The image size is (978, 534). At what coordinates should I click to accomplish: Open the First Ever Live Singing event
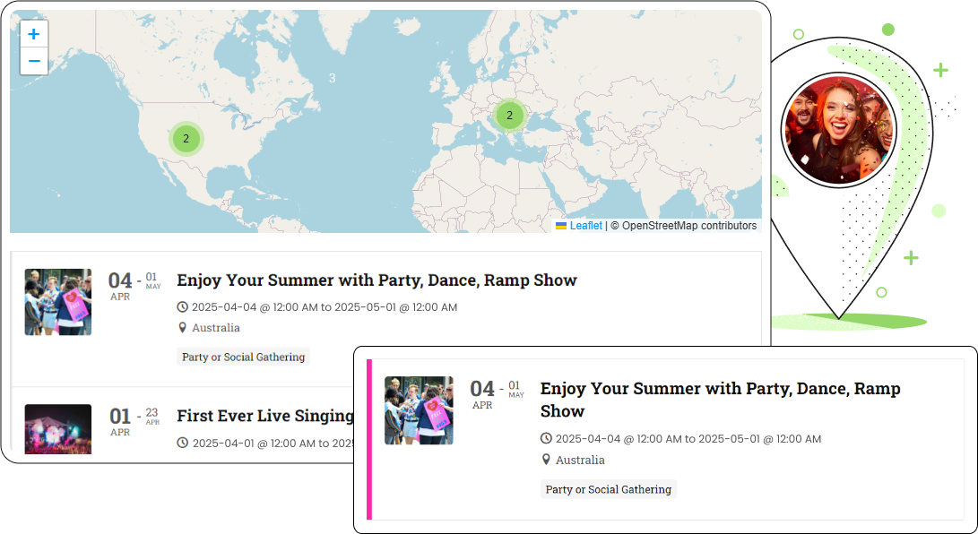pyautogui.click(x=265, y=416)
